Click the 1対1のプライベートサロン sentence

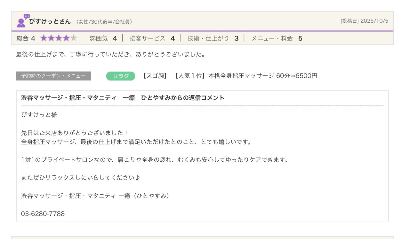tap(155, 160)
